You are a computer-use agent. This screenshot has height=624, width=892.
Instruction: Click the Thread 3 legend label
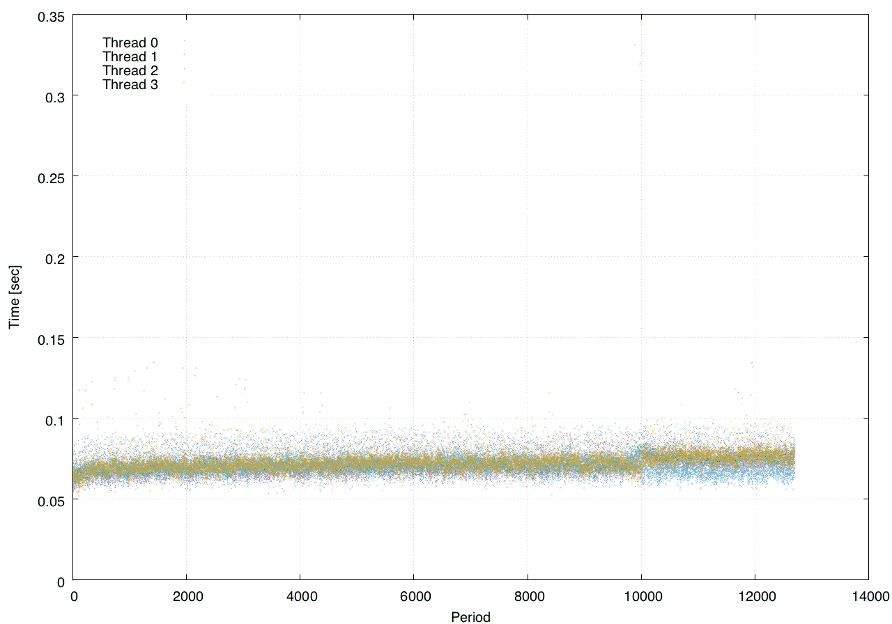pos(130,85)
